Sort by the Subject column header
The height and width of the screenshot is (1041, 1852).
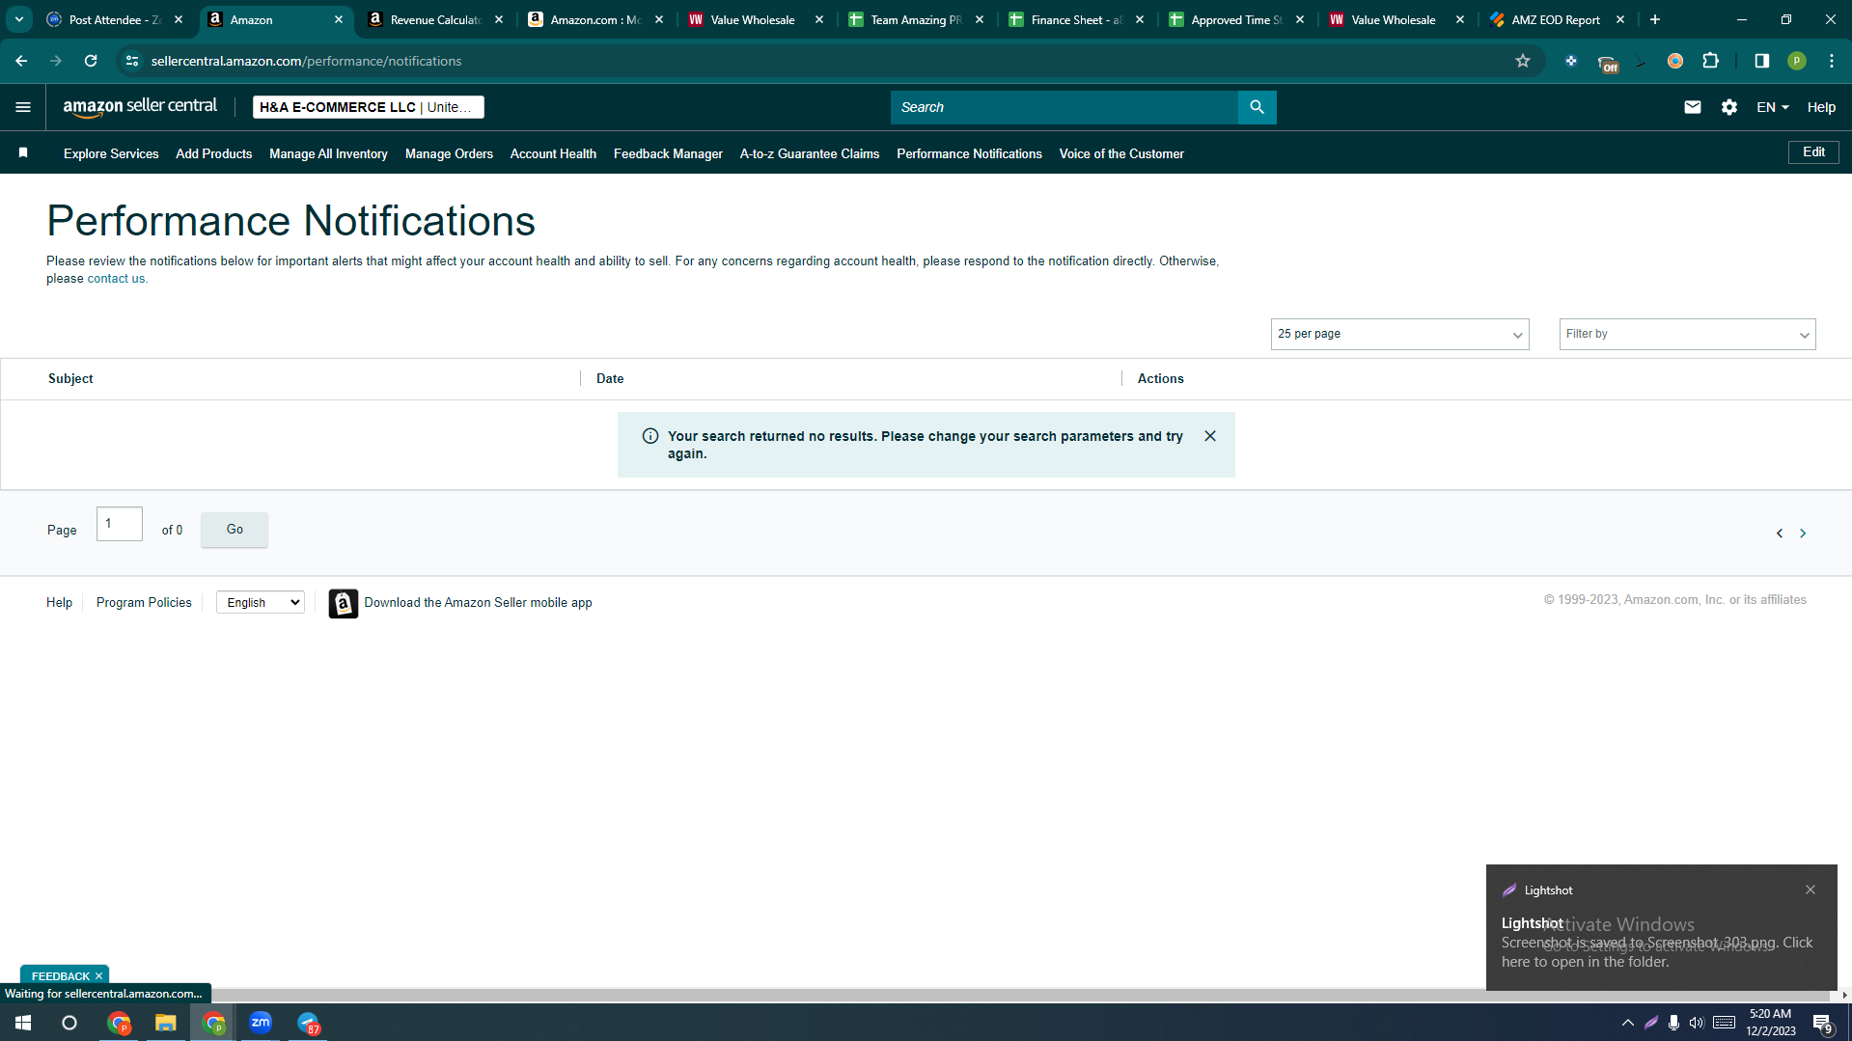coord(70,379)
